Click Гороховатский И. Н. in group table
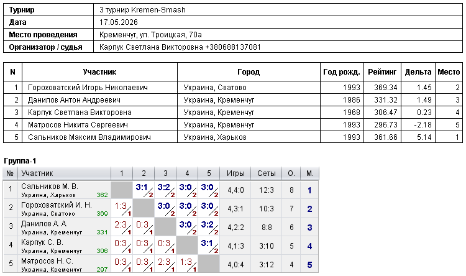The height and width of the screenshot is (276, 466). 57,205
